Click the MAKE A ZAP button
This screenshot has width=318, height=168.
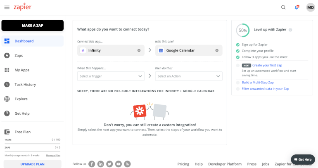[33, 25]
